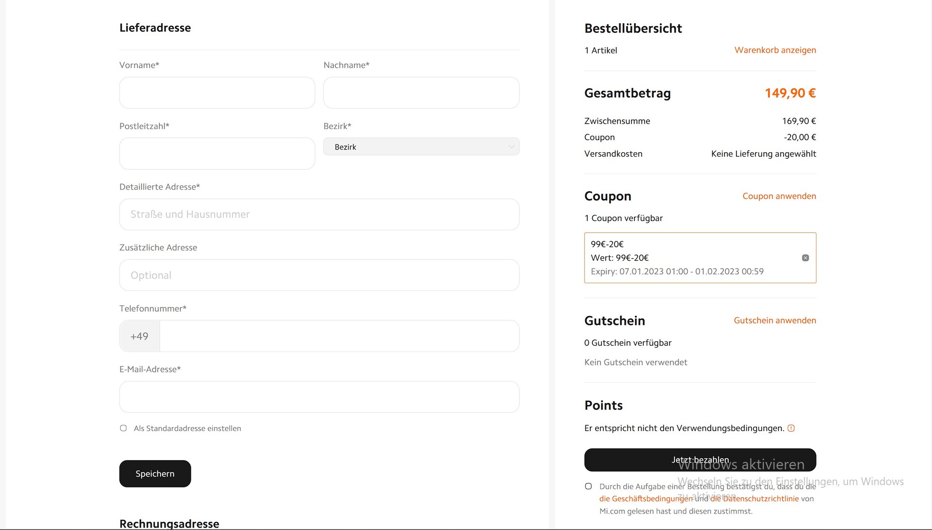Open Warenkorb anzeigen link
This screenshot has width=932, height=530.
[x=775, y=50]
